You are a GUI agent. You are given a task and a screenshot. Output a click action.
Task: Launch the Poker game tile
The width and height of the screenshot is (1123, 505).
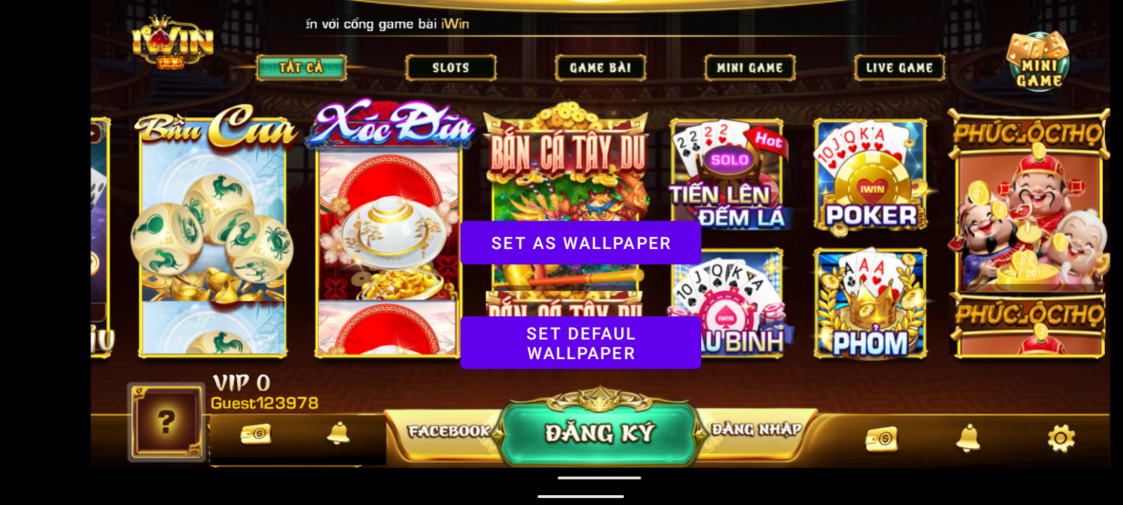(x=870, y=175)
